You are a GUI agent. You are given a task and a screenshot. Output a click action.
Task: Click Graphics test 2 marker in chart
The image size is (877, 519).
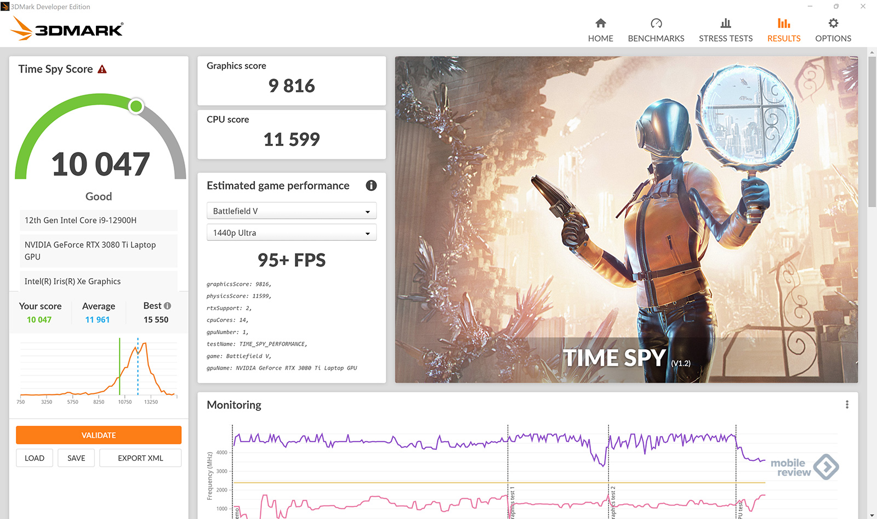613,502
